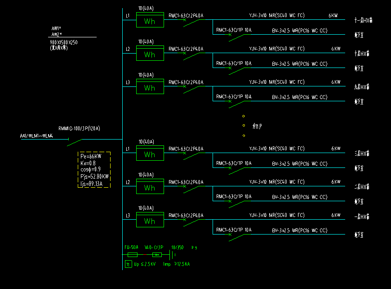Viewport: 391px width, 289px height.
Task: Click the cosφ=0.9 value
Action: point(90,170)
